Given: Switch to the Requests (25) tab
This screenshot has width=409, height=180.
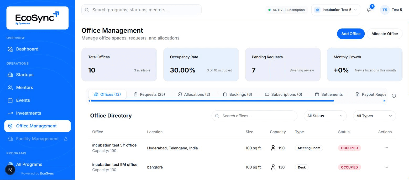Looking at the screenshot, I should pos(149,94).
